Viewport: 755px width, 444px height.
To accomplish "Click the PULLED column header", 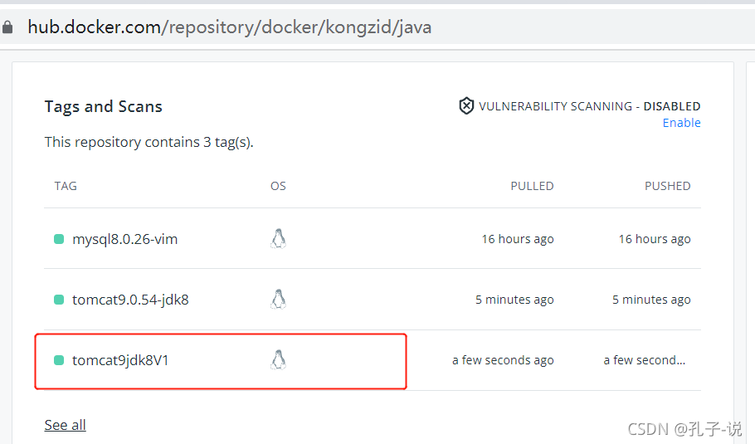I will pyautogui.click(x=532, y=186).
